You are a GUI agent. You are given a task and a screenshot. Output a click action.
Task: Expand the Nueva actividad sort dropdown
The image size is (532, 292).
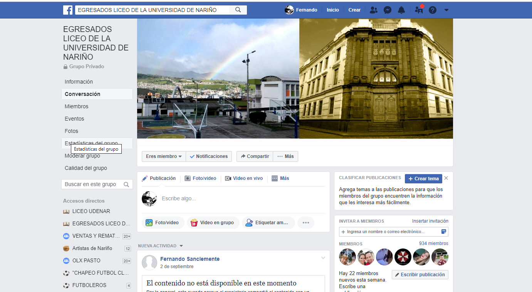[x=181, y=246]
